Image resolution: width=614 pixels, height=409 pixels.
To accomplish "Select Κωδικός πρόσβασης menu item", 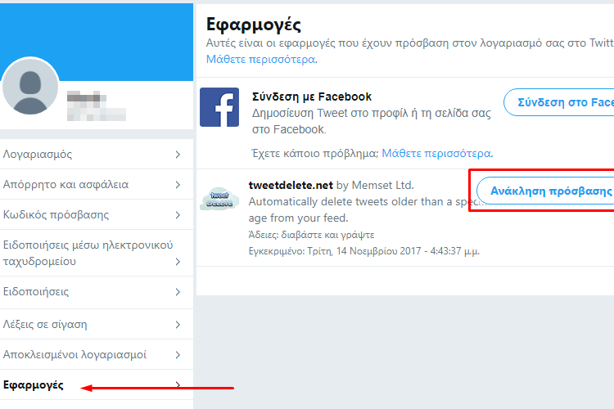I will coord(97,214).
